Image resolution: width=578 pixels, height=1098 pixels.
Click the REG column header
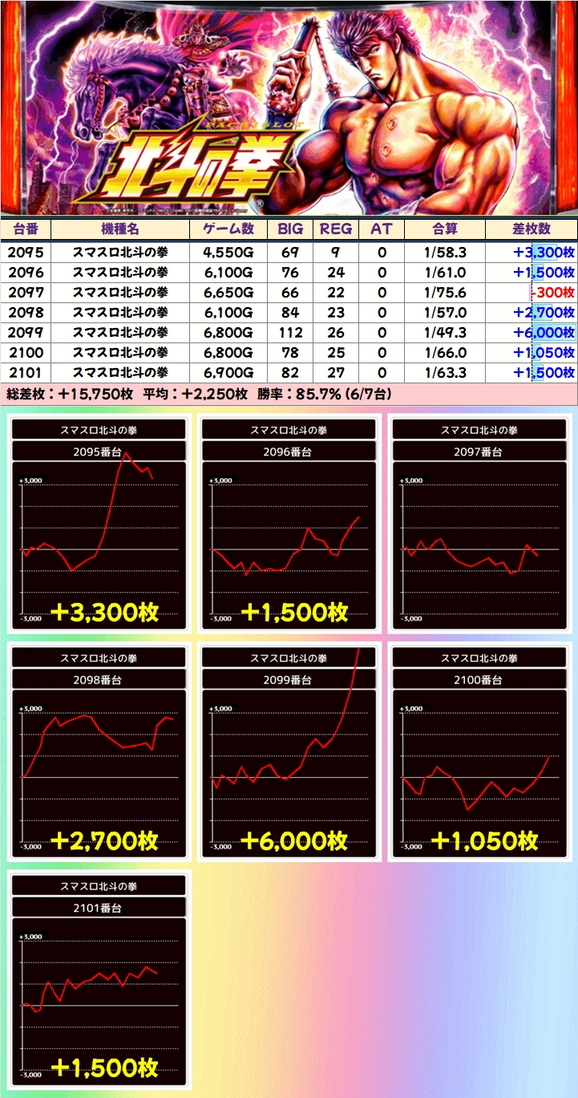click(x=336, y=229)
